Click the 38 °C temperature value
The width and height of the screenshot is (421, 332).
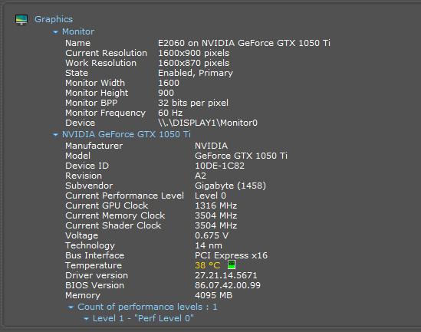click(x=208, y=265)
